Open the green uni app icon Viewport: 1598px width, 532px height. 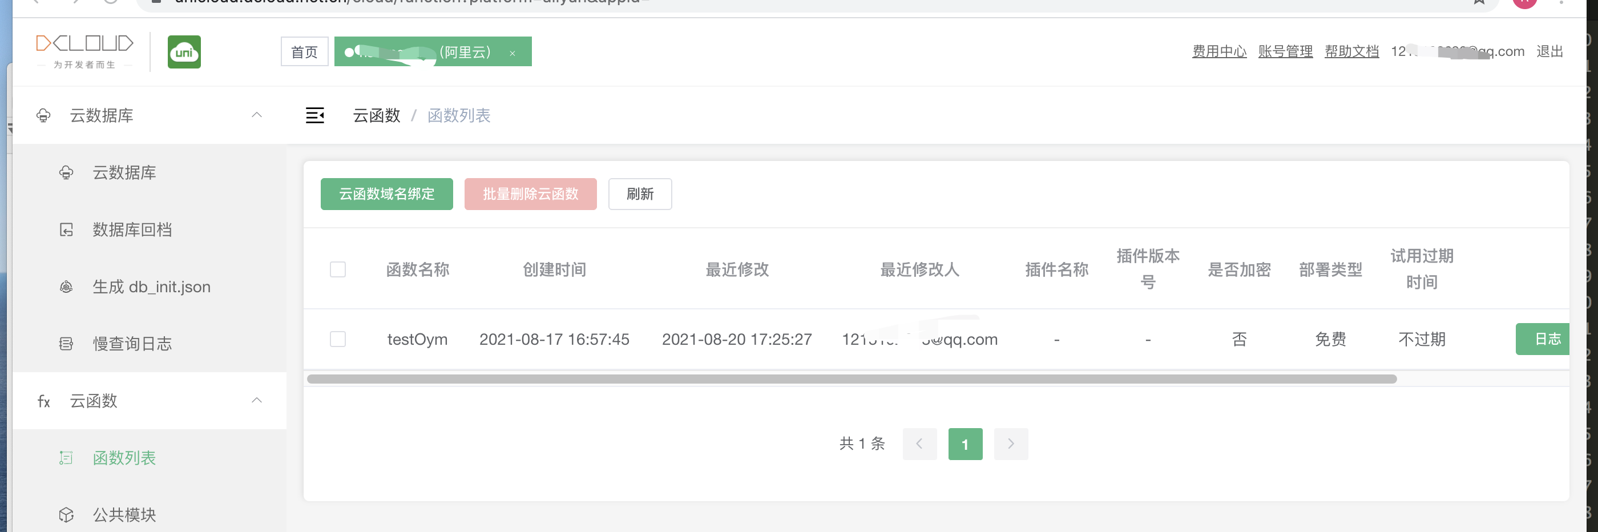pos(184,51)
